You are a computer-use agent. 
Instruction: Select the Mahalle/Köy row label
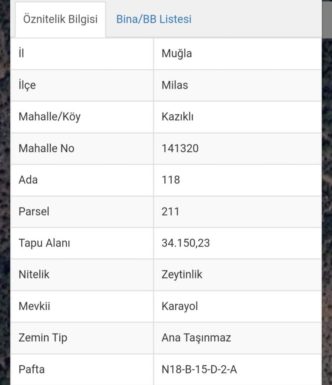point(50,117)
